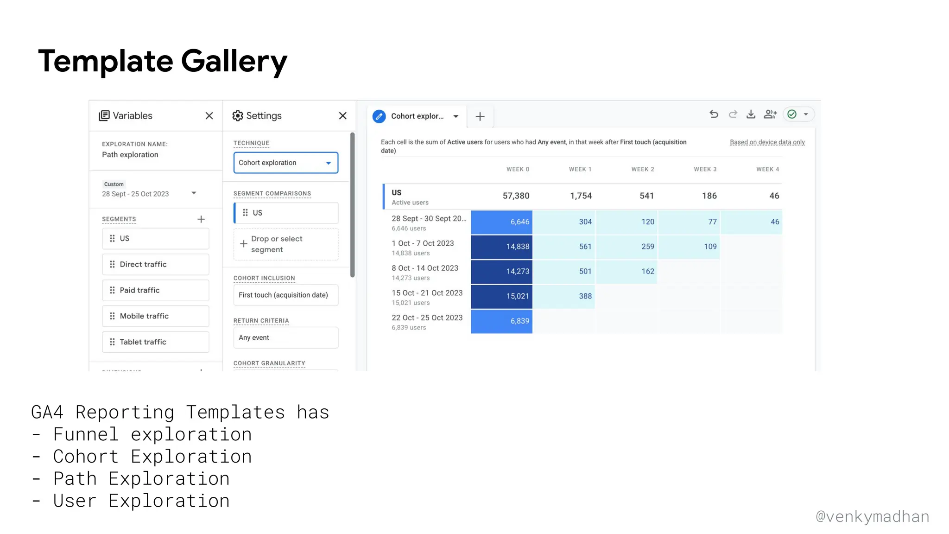Viewport: 949px width, 534px height.
Task: Click the WEEK 0 column header
Action: (518, 169)
